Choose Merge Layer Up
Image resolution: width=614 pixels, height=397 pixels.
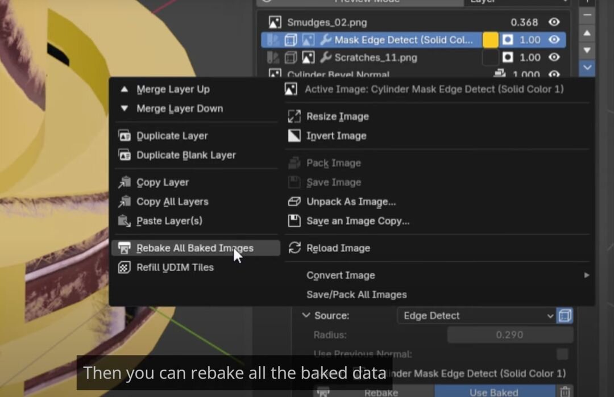click(196, 89)
